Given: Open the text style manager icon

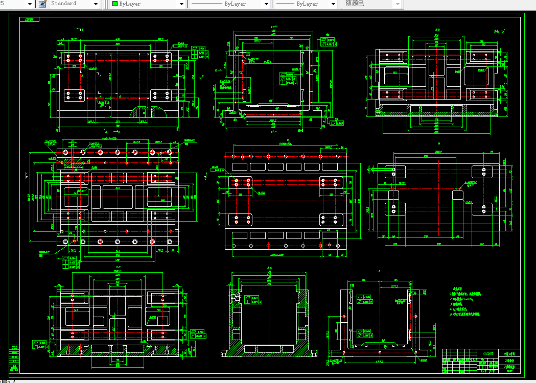Looking at the screenshot, I should pos(42,4).
